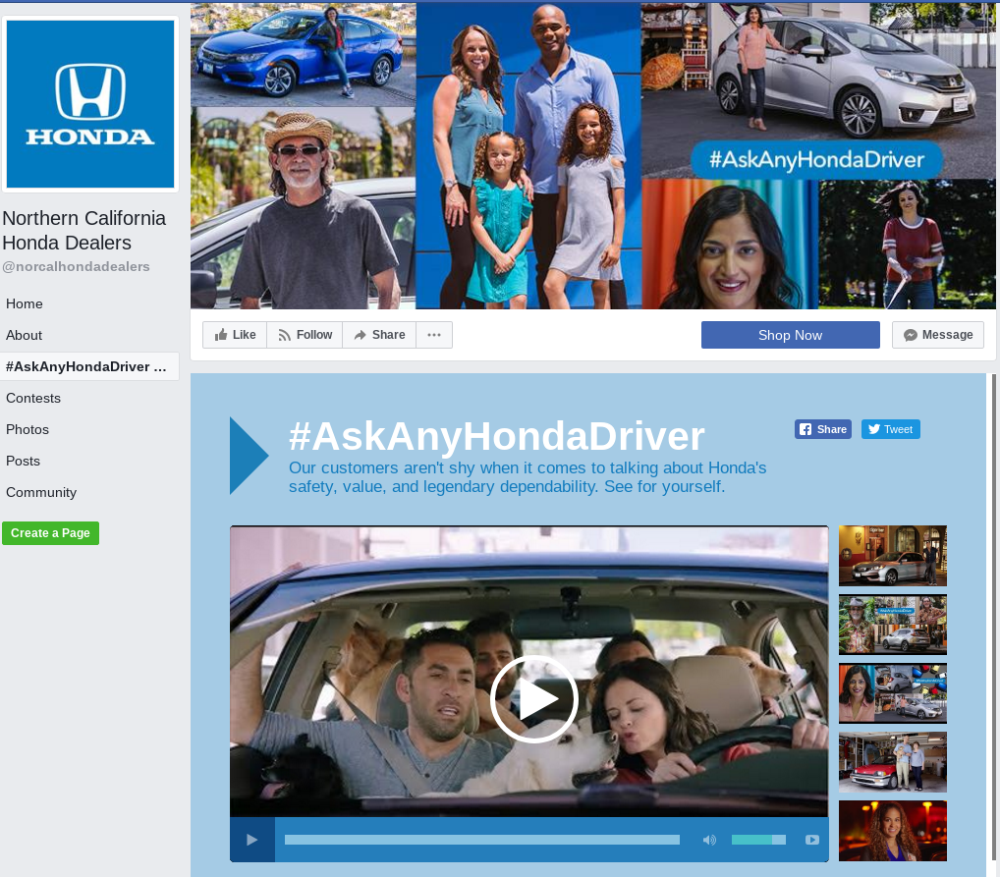Open the Community sidebar section

click(x=41, y=492)
